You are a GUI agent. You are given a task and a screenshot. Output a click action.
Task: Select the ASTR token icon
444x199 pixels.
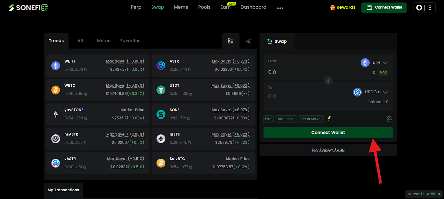(161, 66)
